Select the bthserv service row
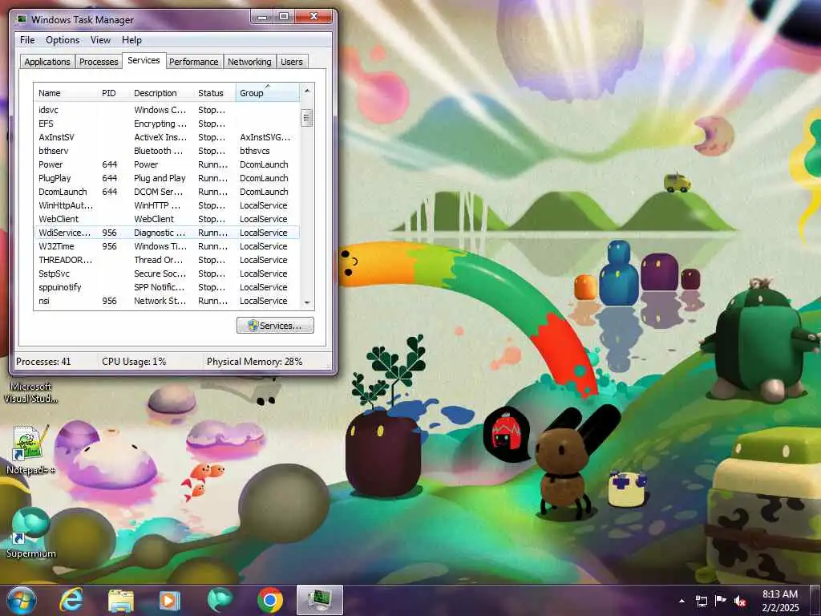This screenshot has width=821, height=616. 167,151
